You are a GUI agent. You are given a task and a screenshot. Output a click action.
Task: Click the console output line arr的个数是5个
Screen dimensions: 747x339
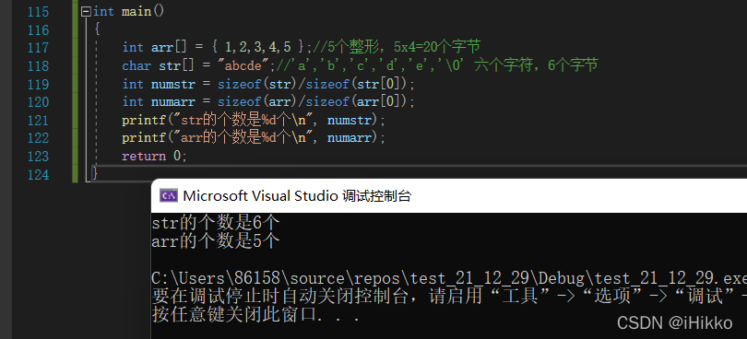pos(216,241)
